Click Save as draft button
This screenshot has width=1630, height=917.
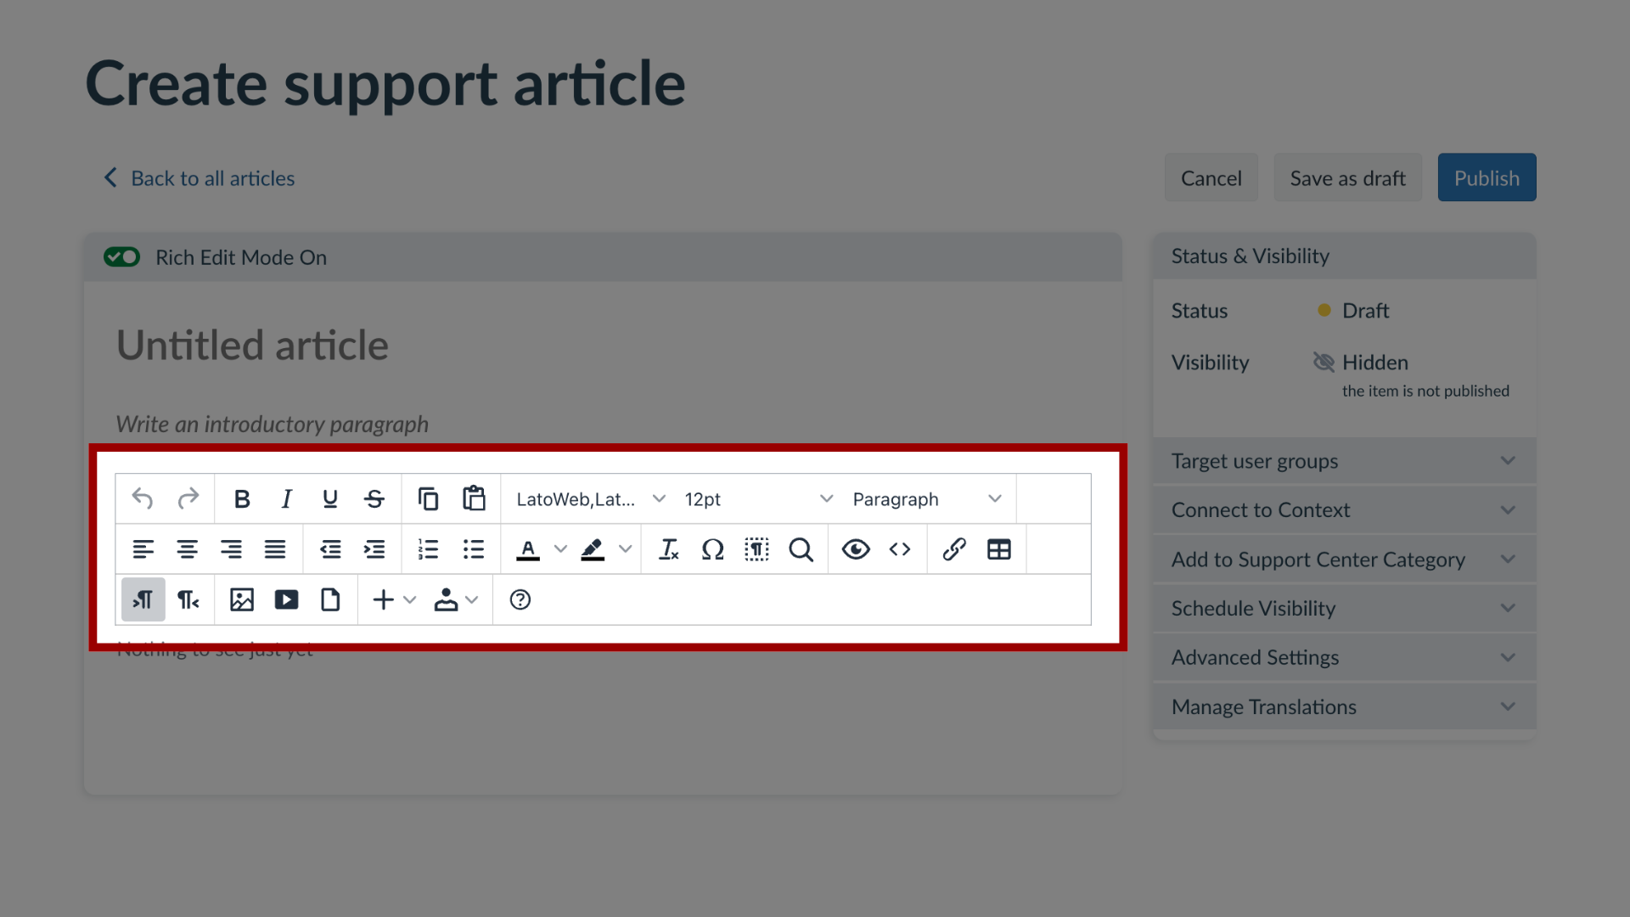[1348, 177]
